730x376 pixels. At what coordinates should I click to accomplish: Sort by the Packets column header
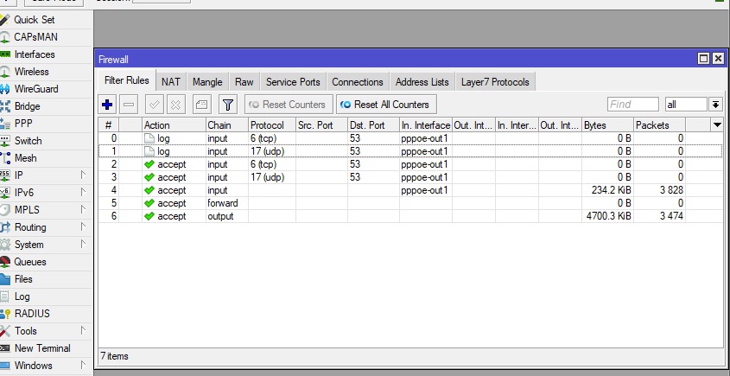[660, 124]
